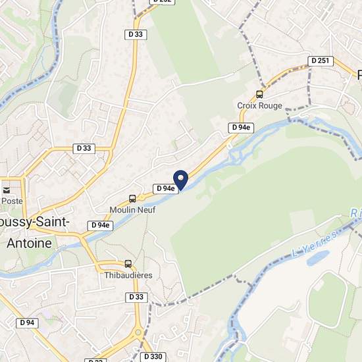Click the Poste place label

tap(12, 201)
